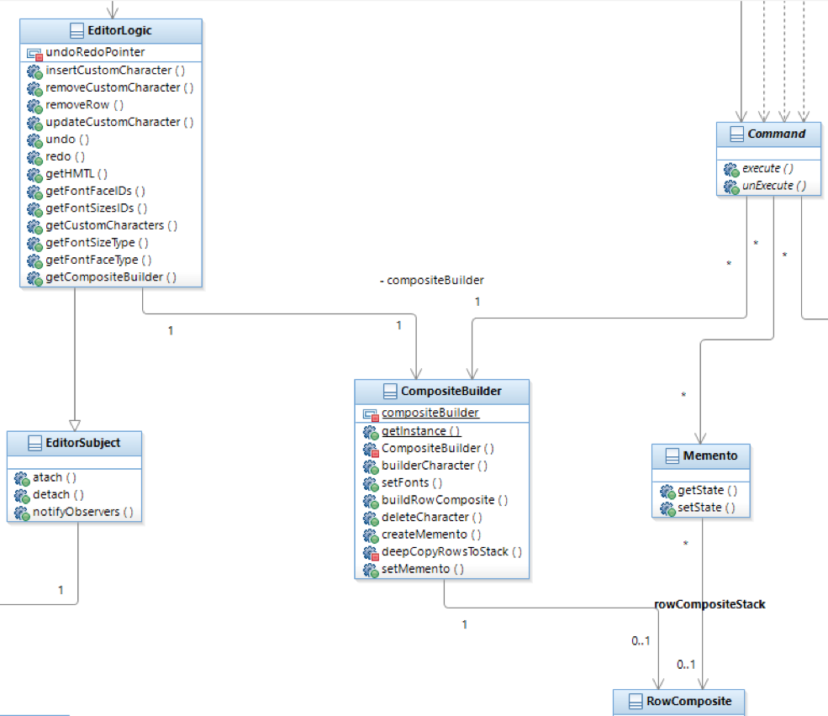828x716 pixels.
Task: Click the rowCompositeStack association label
Action: tap(709, 604)
